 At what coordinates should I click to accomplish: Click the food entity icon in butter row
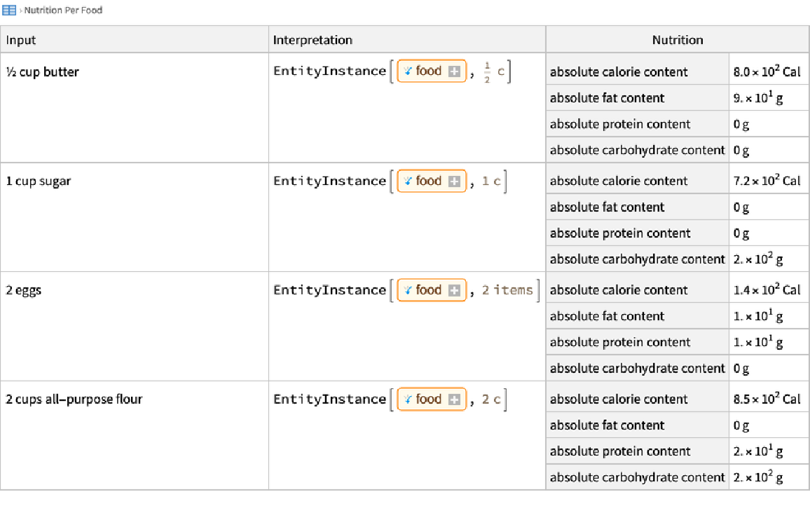pos(408,71)
